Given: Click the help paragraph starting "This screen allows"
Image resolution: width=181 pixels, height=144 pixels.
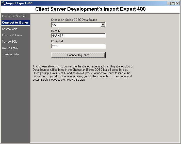Looking at the screenshot, I should (x=83, y=73).
